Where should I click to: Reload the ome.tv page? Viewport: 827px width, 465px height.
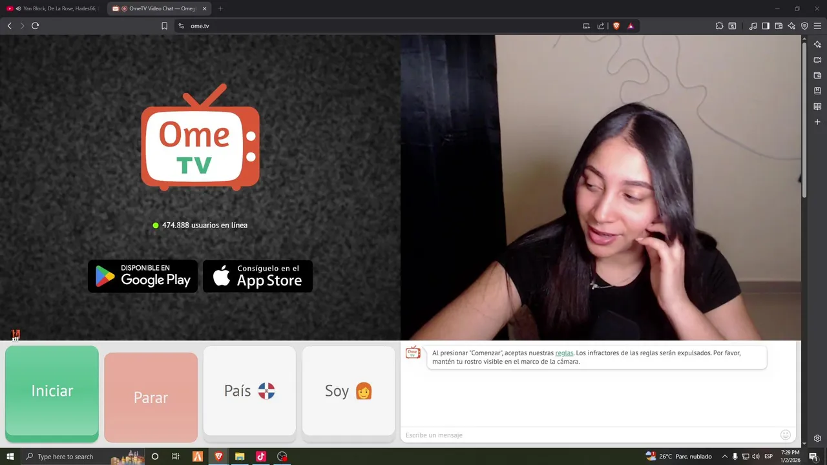click(x=35, y=26)
